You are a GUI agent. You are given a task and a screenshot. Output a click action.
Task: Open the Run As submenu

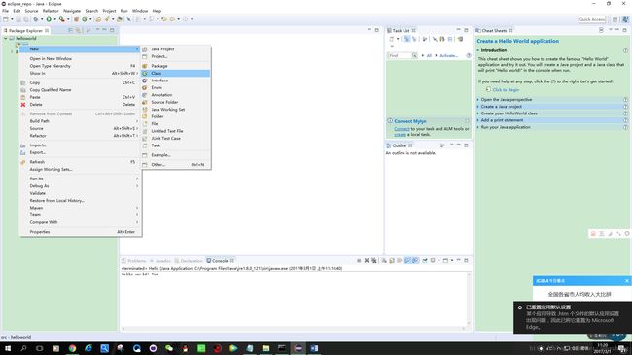80,178
